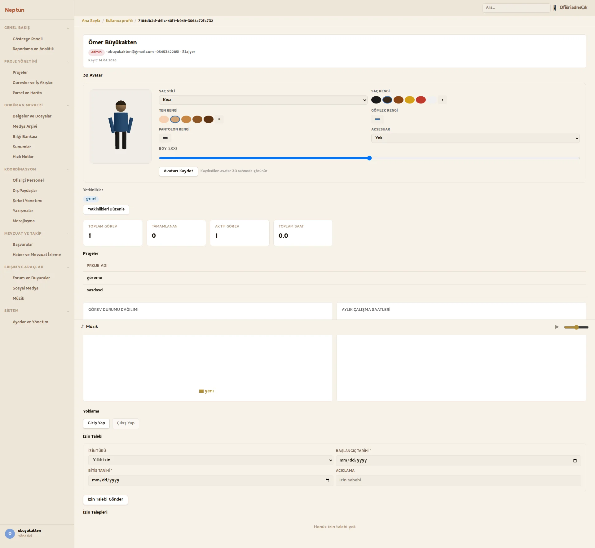Screen dimensions: 595x548
Task: Click the sasdasd project row
Action: click(335, 290)
